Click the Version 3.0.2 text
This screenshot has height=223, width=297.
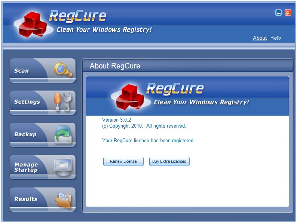click(116, 120)
